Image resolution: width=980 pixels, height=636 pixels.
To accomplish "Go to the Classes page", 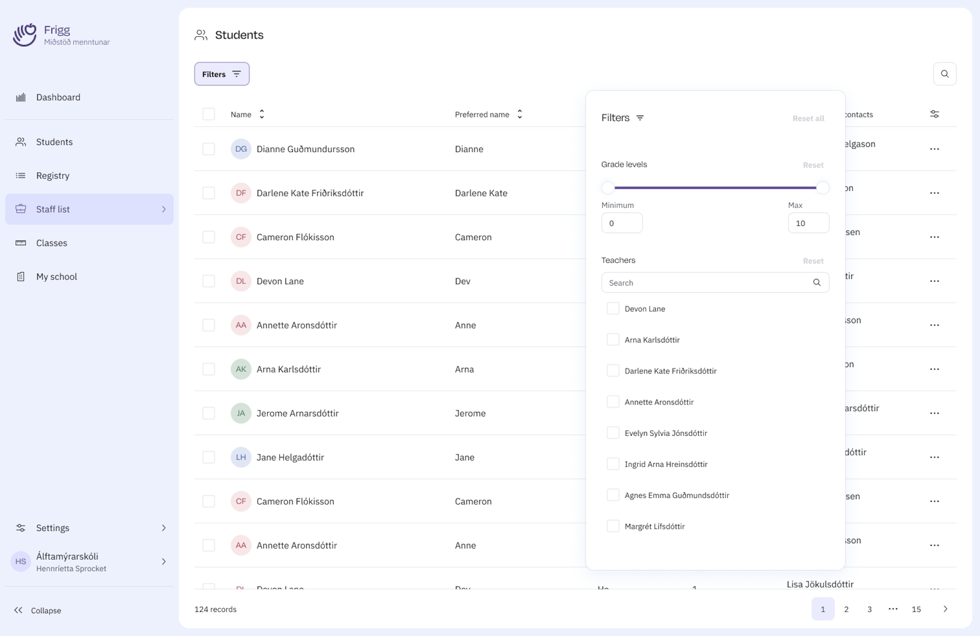I will pyautogui.click(x=52, y=243).
